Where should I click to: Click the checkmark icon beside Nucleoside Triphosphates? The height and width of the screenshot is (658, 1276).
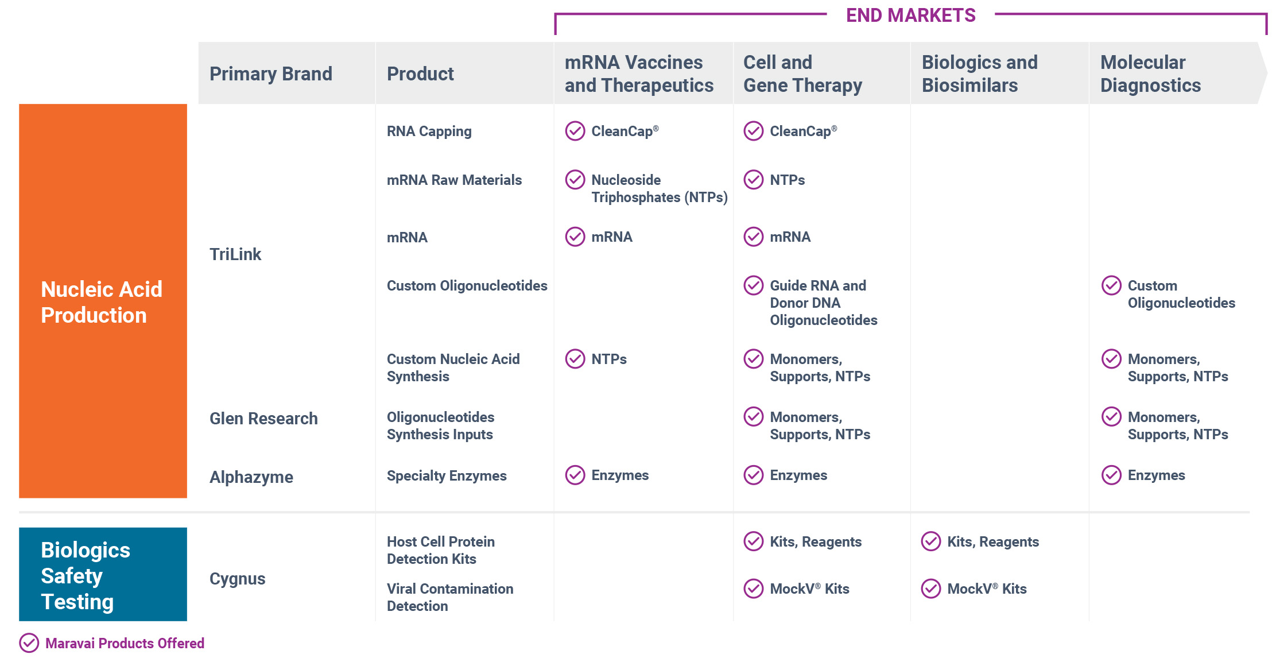click(575, 180)
